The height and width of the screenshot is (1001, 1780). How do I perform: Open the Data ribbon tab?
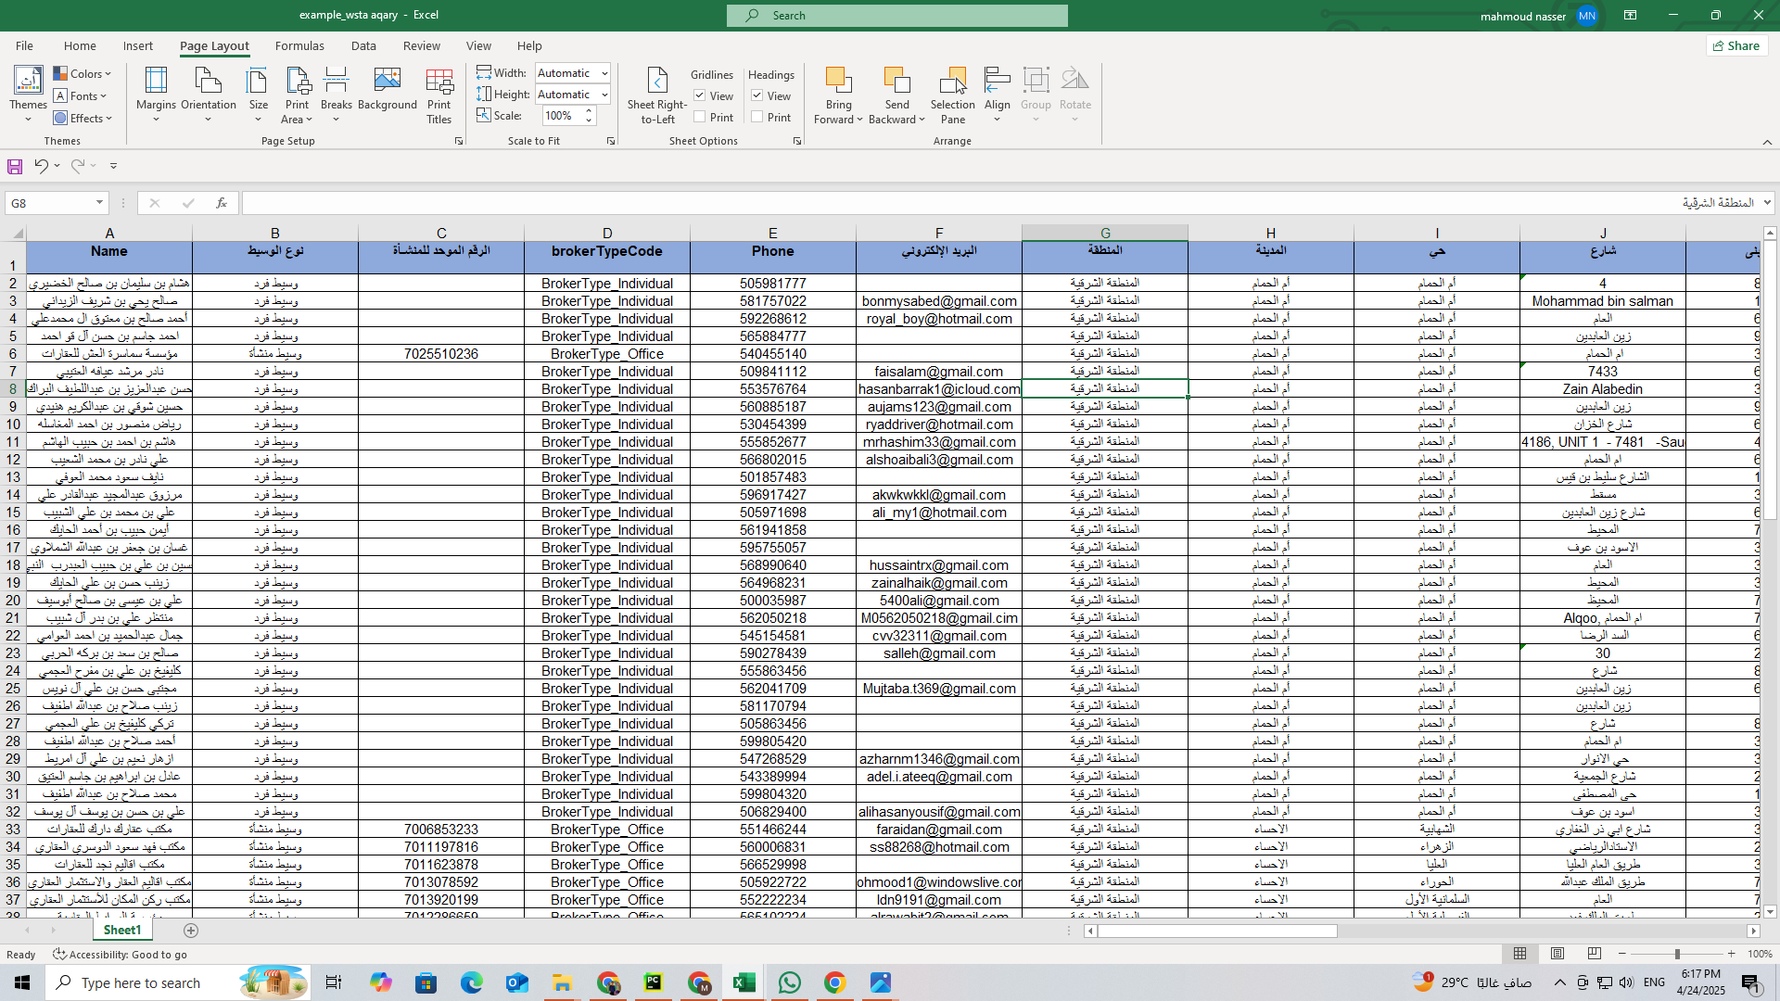click(x=363, y=45)
